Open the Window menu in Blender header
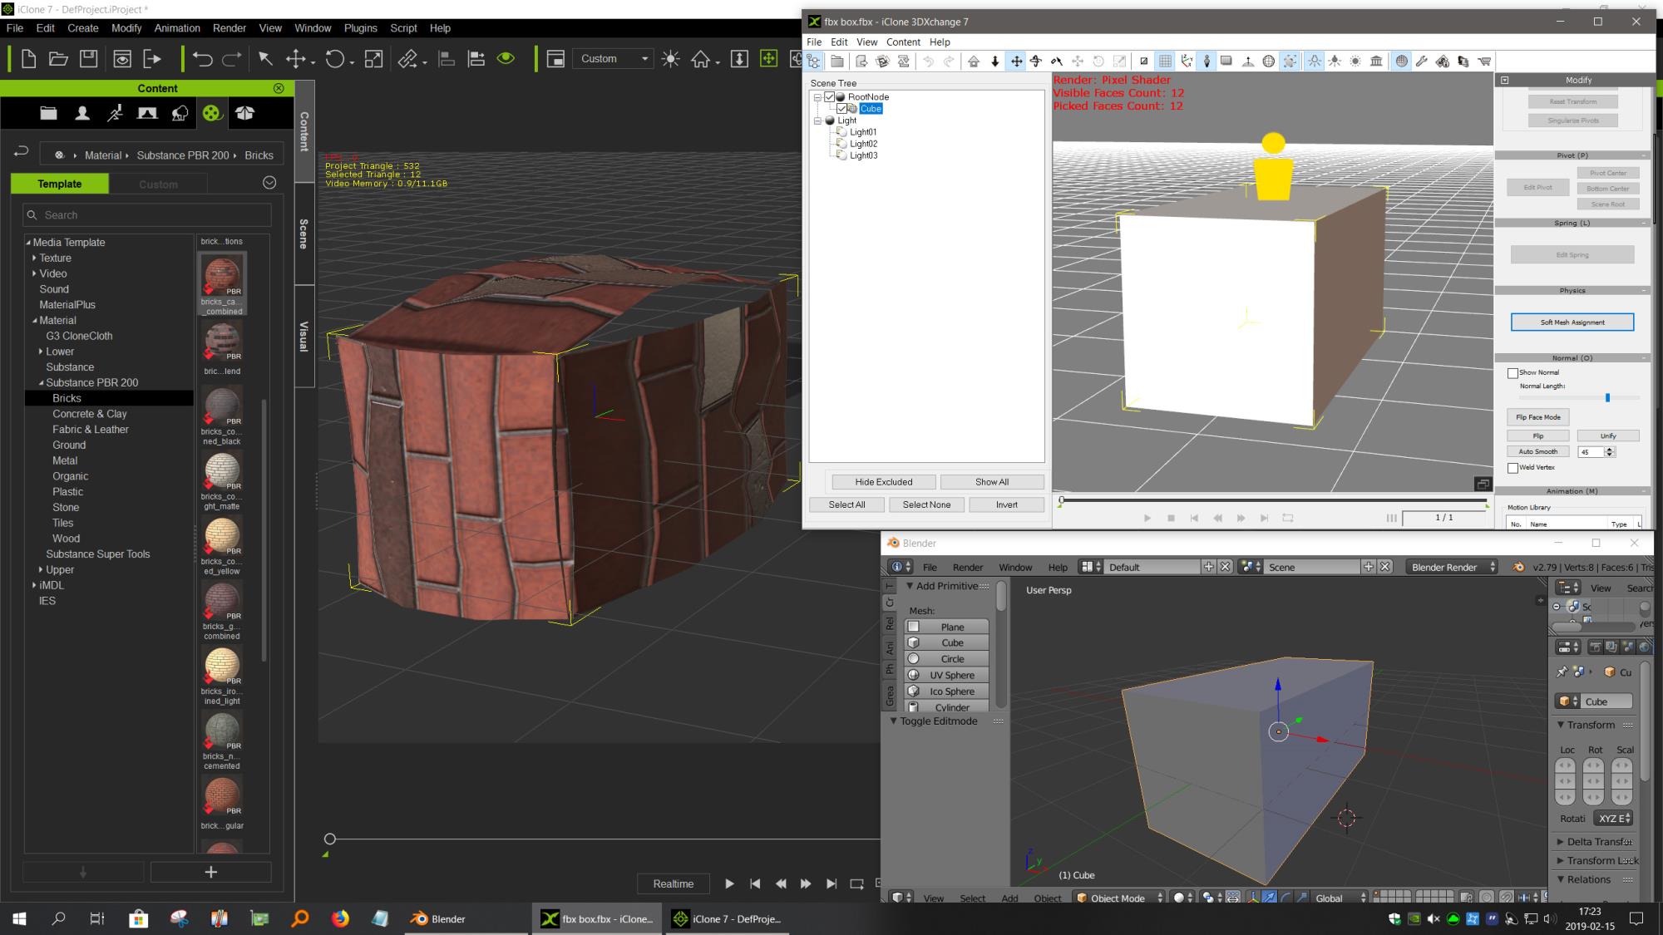This screenshot has height=935, width=1663. tap(1015, 567)
